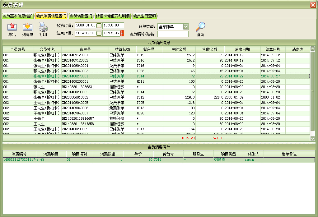Viewport: 318px width, 217px height.
Task: Click the 会员编号/姓名 input field
Action: point(173,34)
